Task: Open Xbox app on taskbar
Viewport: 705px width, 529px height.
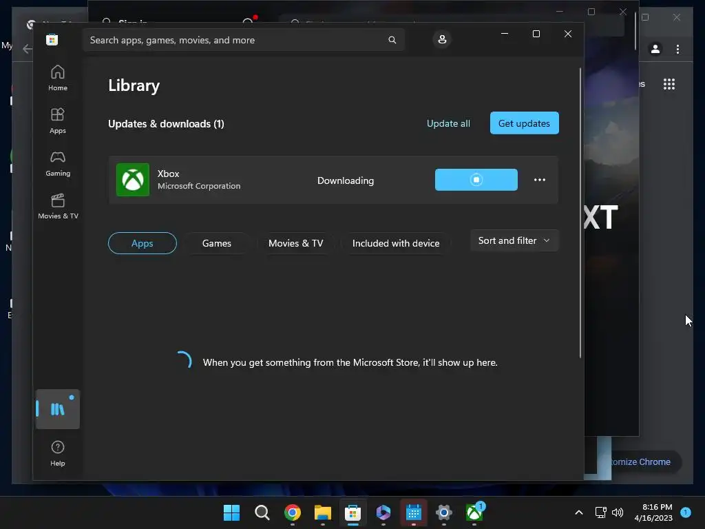Action: [474, 512]
